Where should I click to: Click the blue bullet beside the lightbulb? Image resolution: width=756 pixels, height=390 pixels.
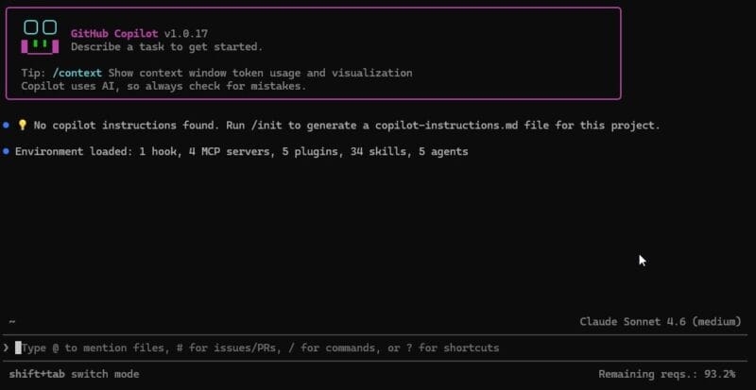tap(7, 126)
